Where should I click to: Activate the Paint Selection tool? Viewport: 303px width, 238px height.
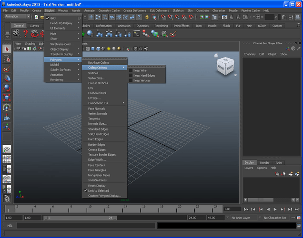pos(7,69)
